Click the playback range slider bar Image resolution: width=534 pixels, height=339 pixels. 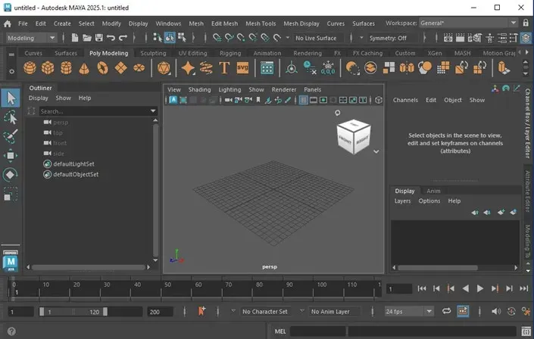[73, 312]
